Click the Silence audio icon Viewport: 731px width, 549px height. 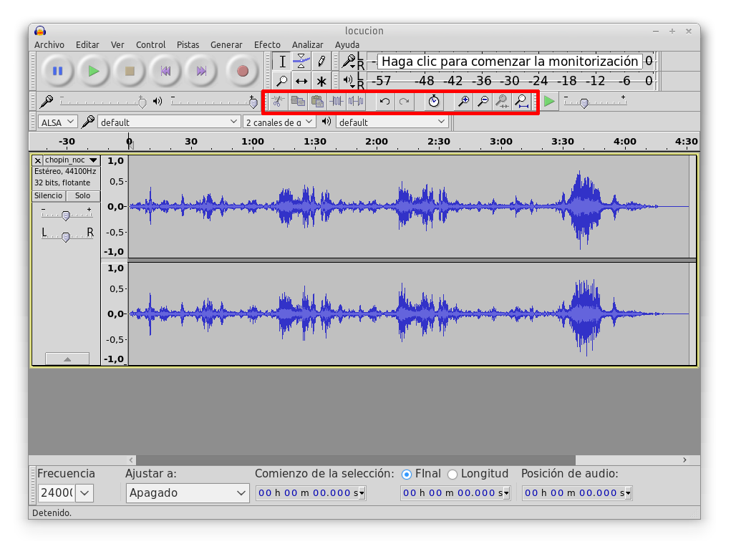tap(356, 101)
